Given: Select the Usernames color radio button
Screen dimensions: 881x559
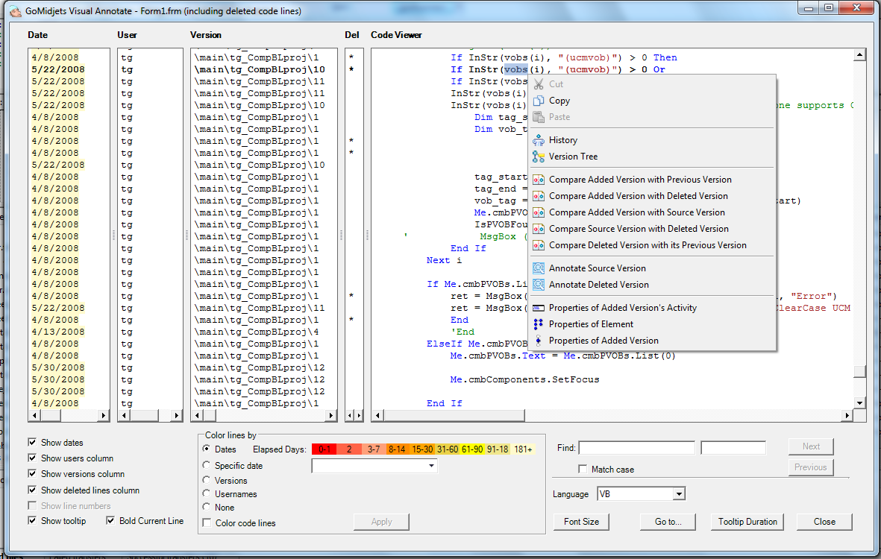Looking at the screenshot, I should (x=207, y=494).
